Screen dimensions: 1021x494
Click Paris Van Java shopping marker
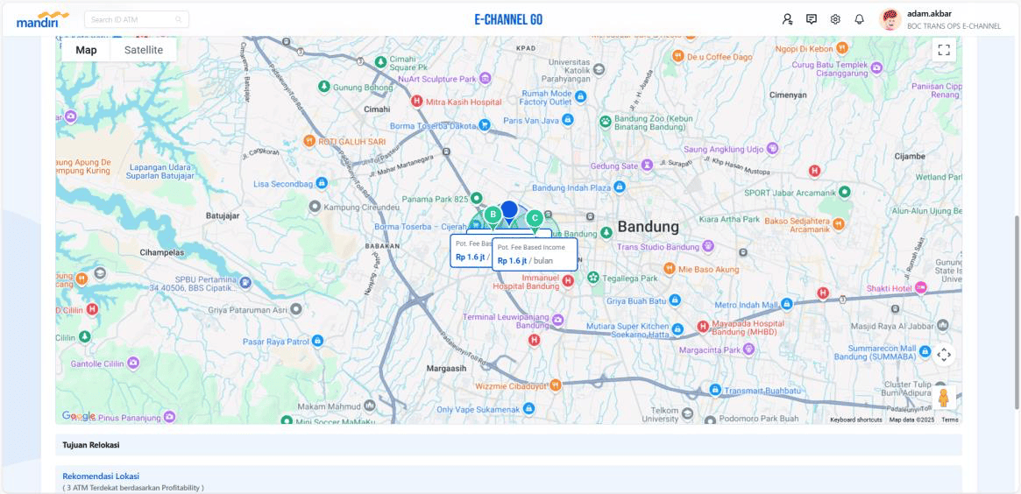coord(568,120)
